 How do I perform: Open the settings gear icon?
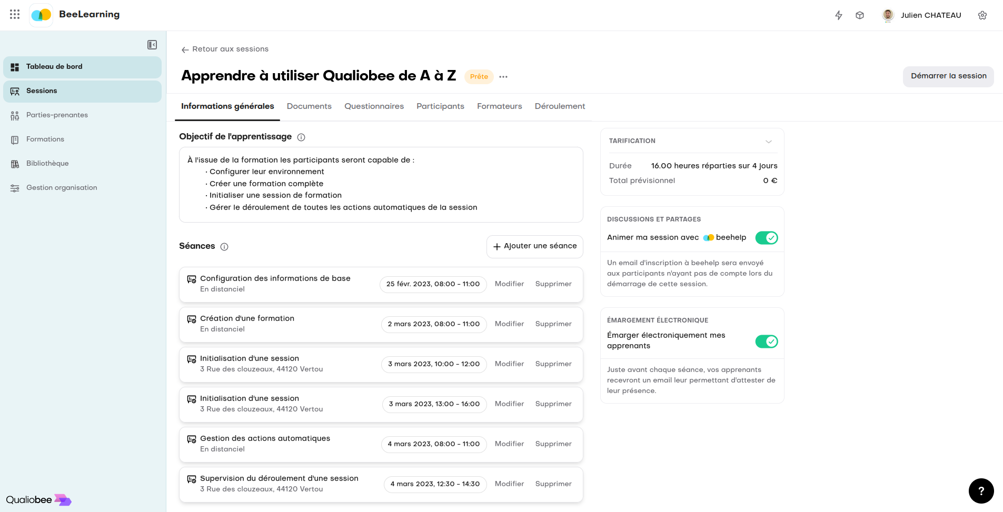(982, 15)
